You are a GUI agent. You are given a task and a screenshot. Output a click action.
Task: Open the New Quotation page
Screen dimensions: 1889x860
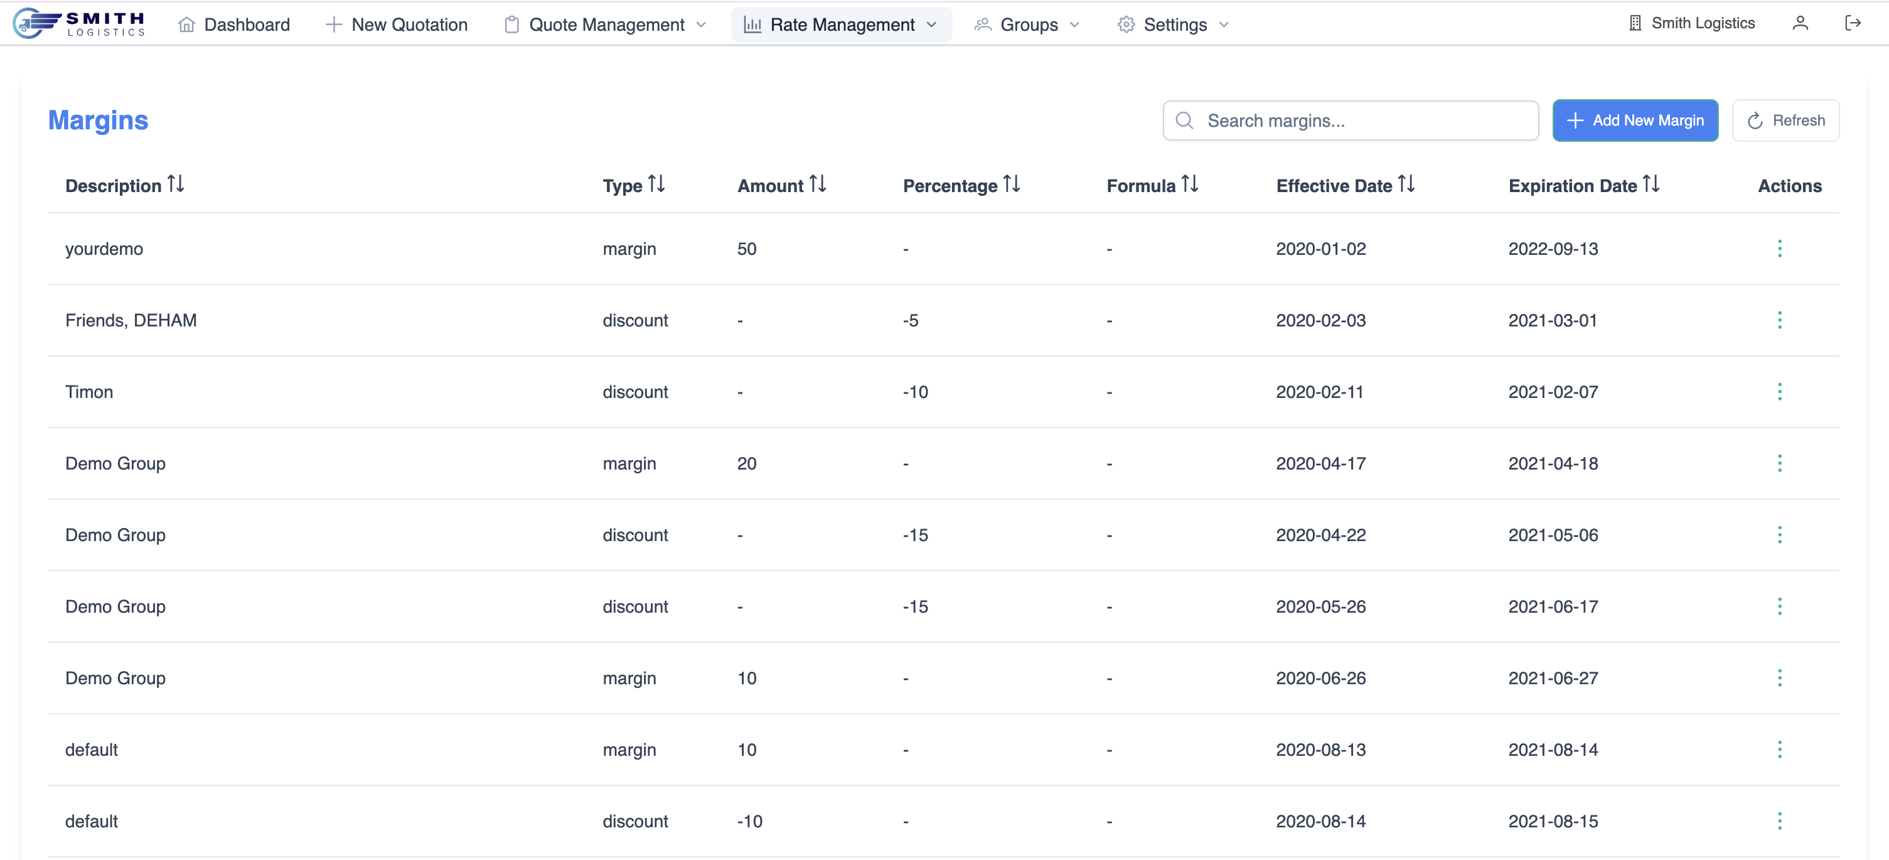(x=397, y=25)
